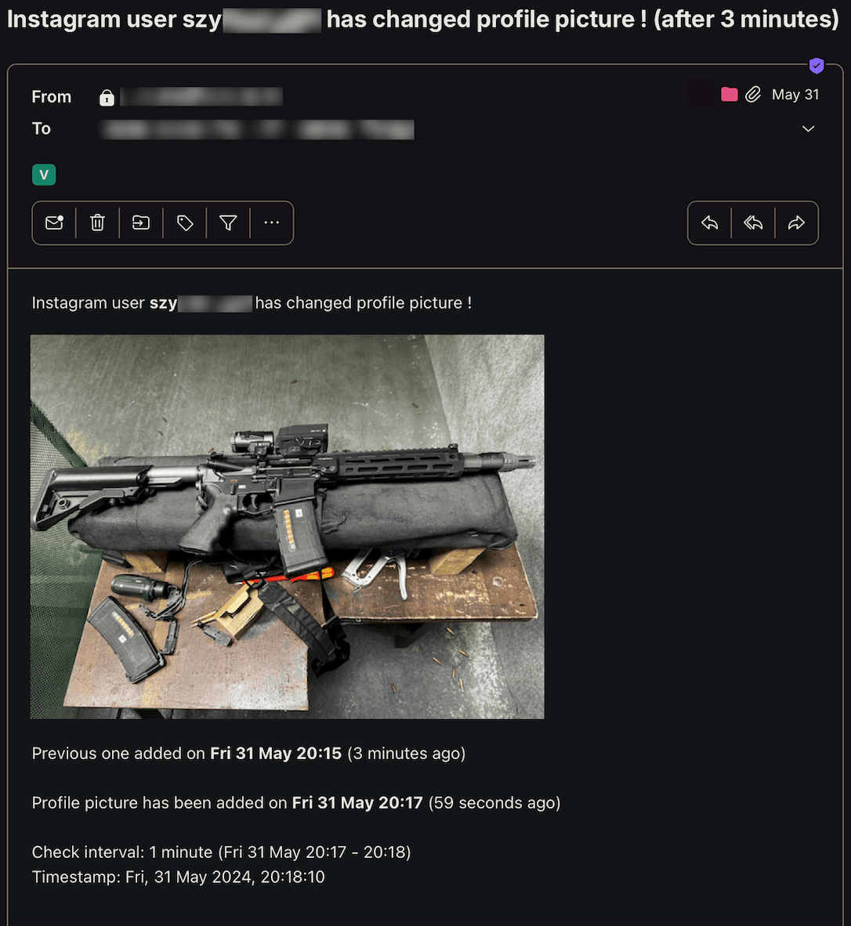851x926 pixels.
Task: Click the May 31 date
Action: tap(795, 95)
